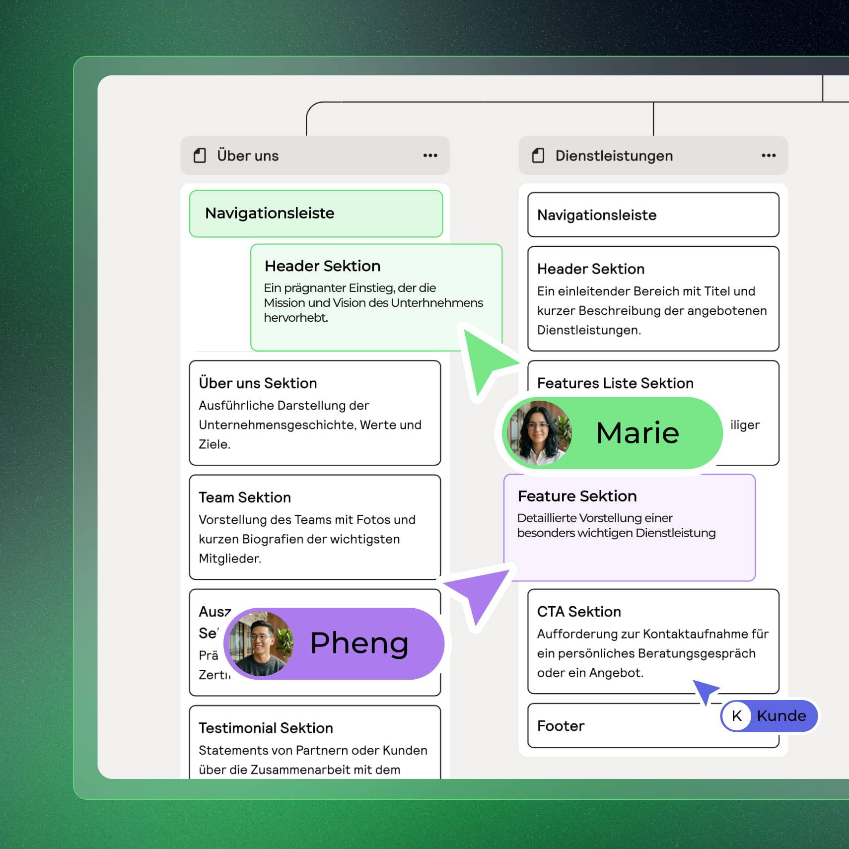
Task: Open the three-dot menu for Über uns
Action: coord(430,155)
